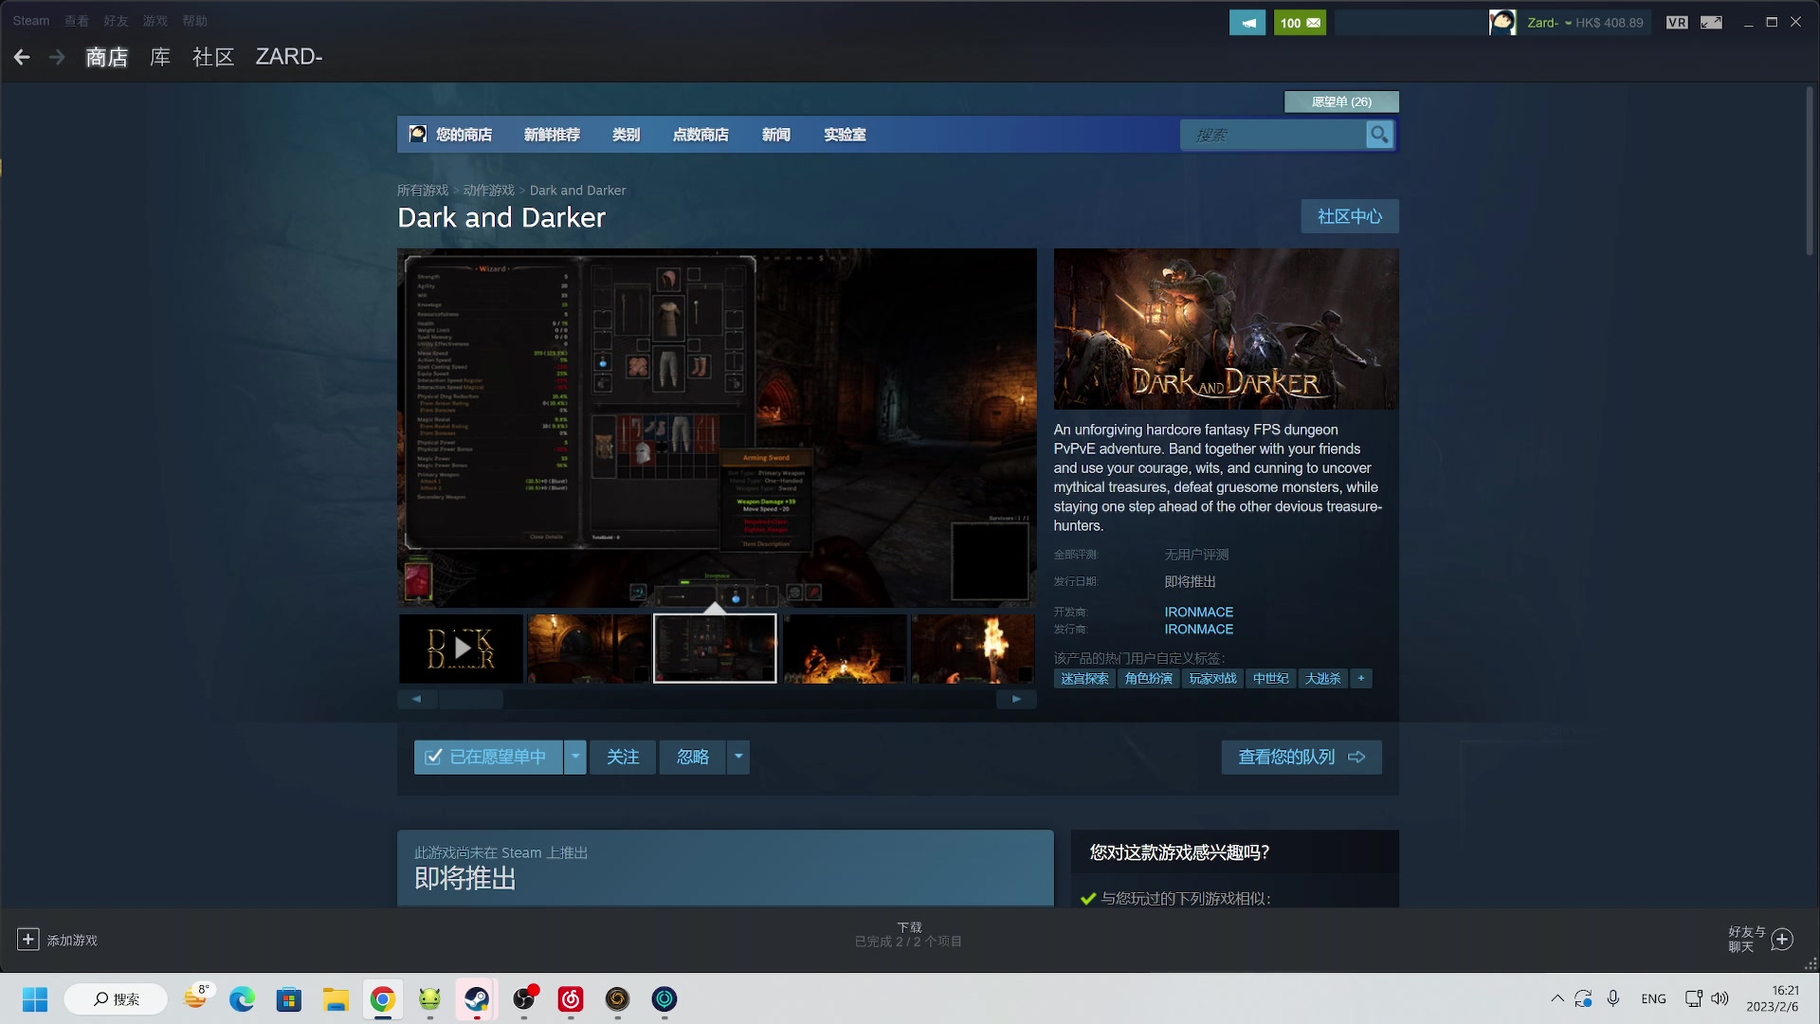Enable VR mode icon

pos(1676,23)
